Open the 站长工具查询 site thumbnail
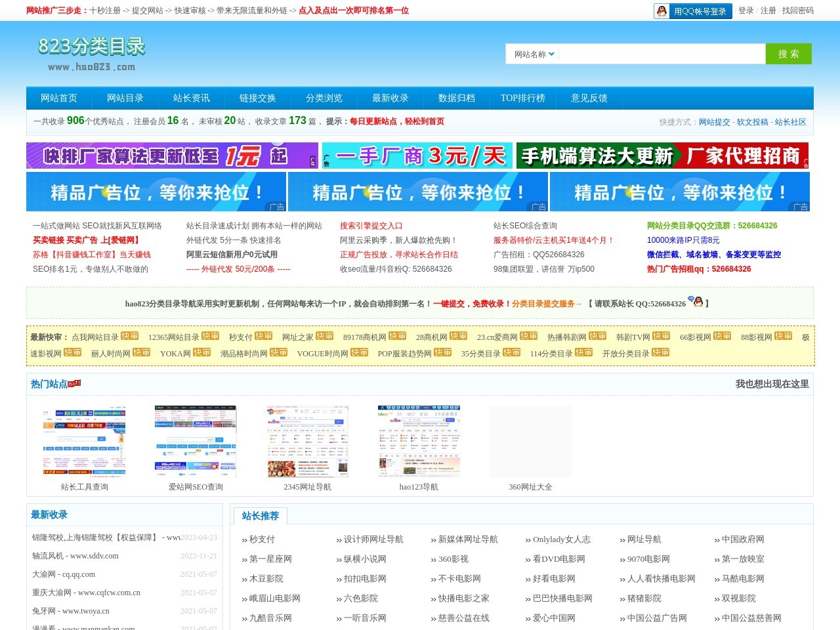The width and height of the screenshot is (840, 630). (84, 442)
